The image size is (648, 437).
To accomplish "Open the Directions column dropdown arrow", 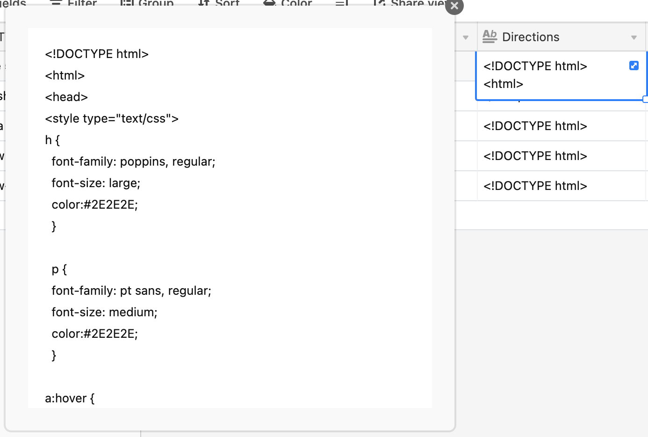I will click(x=634, y=37).
